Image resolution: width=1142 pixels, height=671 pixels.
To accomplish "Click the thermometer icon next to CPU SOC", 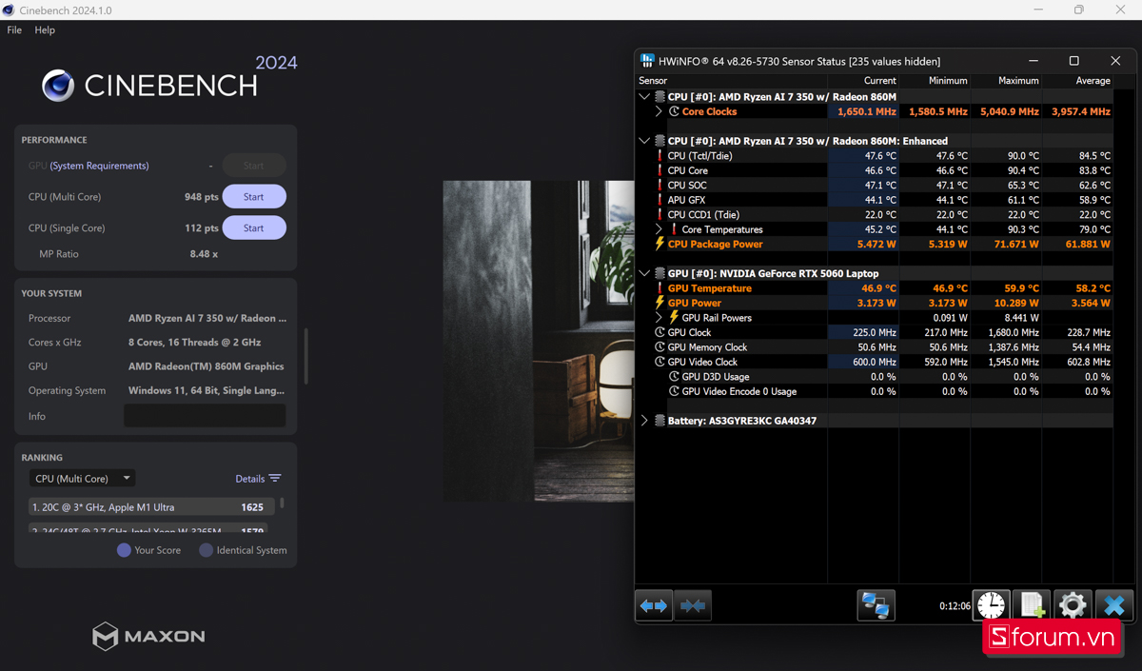I will pos(660,186).
